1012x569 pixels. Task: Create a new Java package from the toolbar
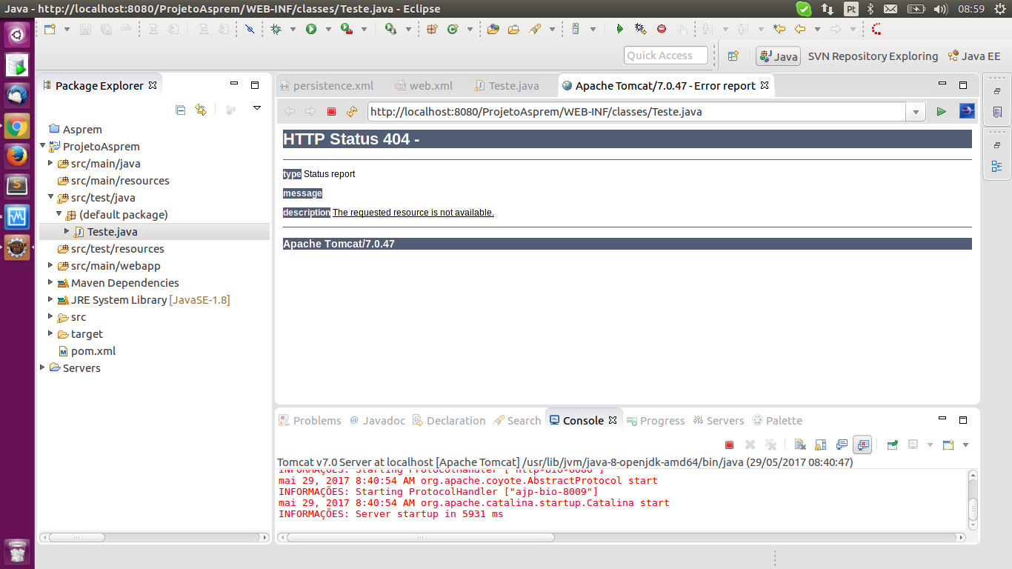[432, 29]
